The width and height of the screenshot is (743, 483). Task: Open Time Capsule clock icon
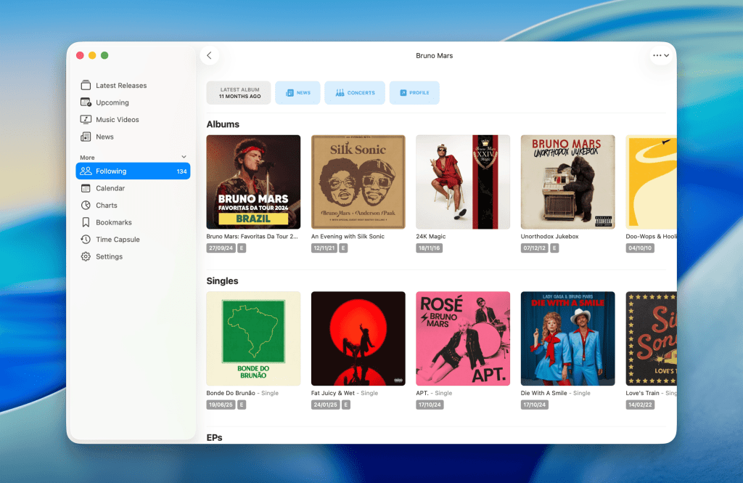[86, 240]
